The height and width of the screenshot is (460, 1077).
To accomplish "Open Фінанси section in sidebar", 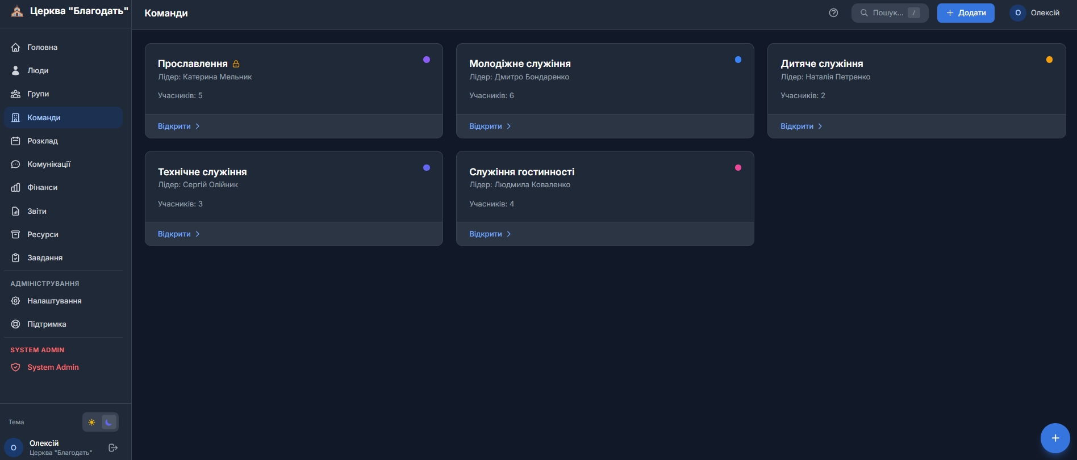I will click(42, 187).
